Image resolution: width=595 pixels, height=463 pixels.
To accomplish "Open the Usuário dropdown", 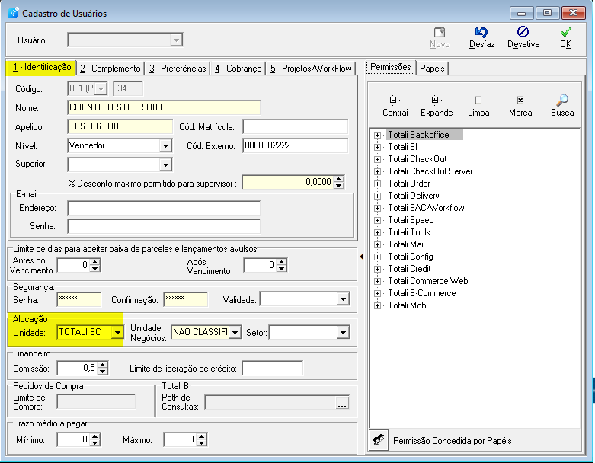I will (176, 40).
